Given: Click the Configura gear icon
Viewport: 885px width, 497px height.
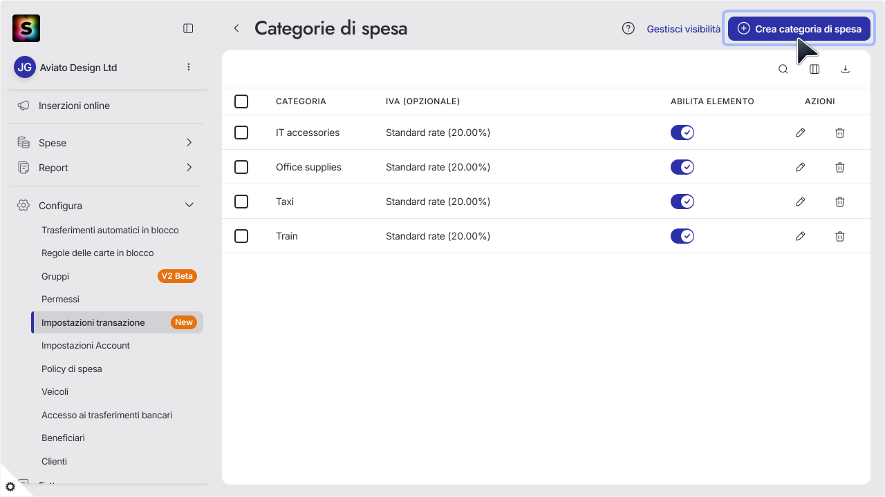Looking at the screenshot, I should click(24, 206).
